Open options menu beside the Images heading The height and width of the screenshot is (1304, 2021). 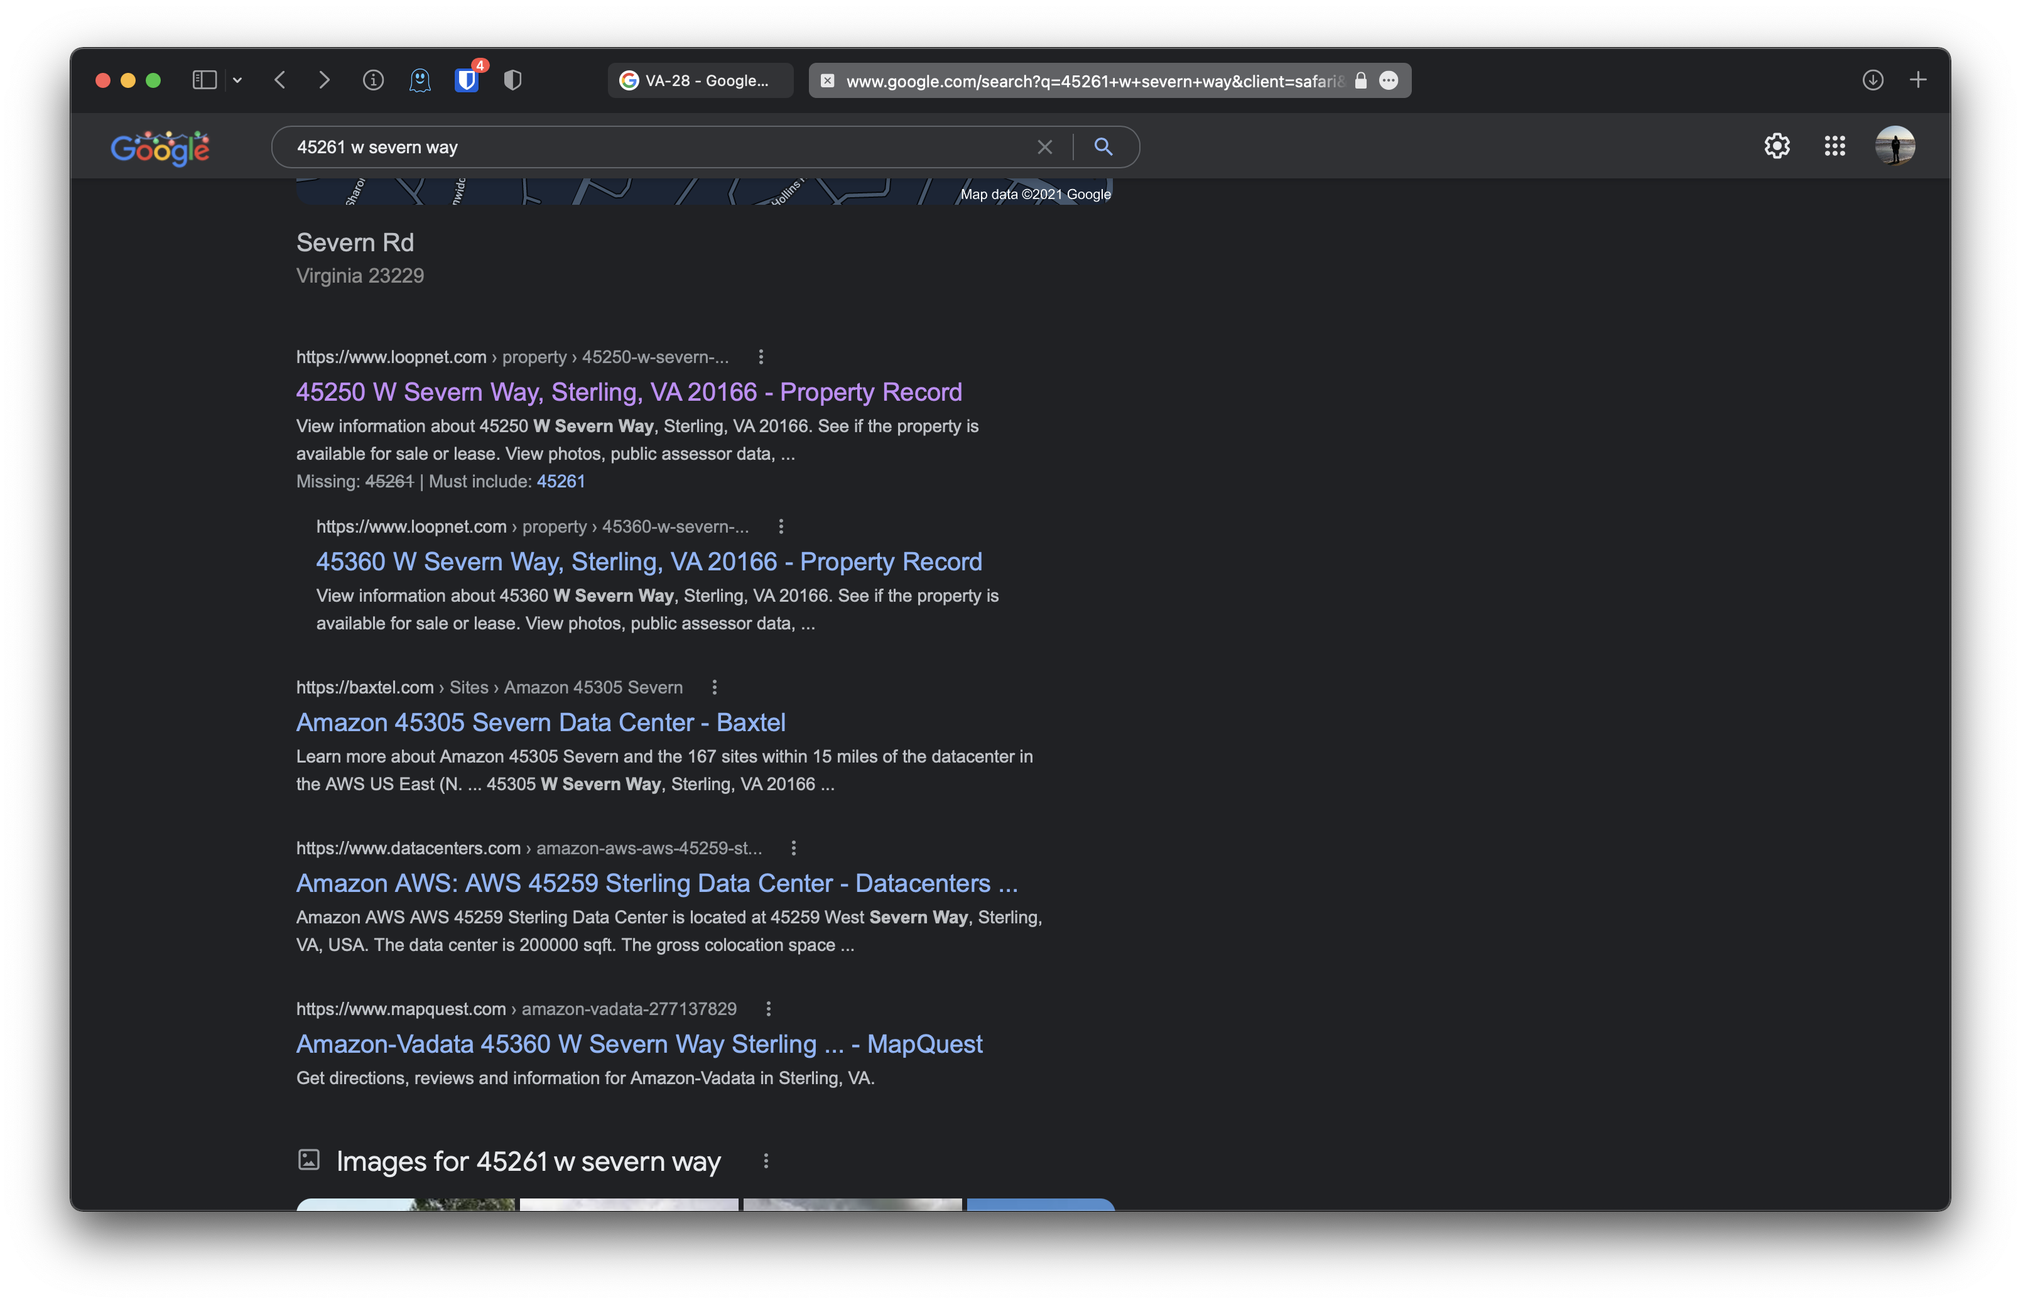click(766, 1162)
